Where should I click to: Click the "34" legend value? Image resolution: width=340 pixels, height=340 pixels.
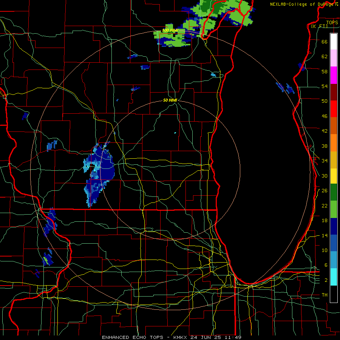pos(325,161)
